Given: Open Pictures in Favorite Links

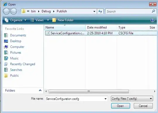Looking at the screenshot, I should [x=13, y=52].
